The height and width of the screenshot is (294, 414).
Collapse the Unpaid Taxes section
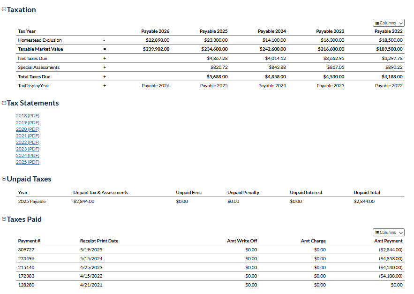pos(4,179)
